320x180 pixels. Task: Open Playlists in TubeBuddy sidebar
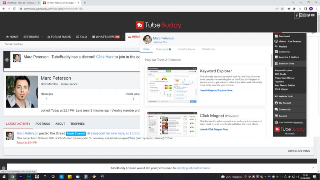pos(282,46)
